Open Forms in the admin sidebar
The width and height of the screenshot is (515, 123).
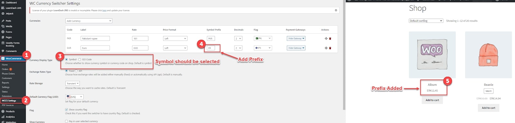point(9,32)
